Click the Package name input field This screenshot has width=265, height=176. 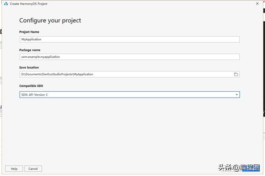(130, 57)
